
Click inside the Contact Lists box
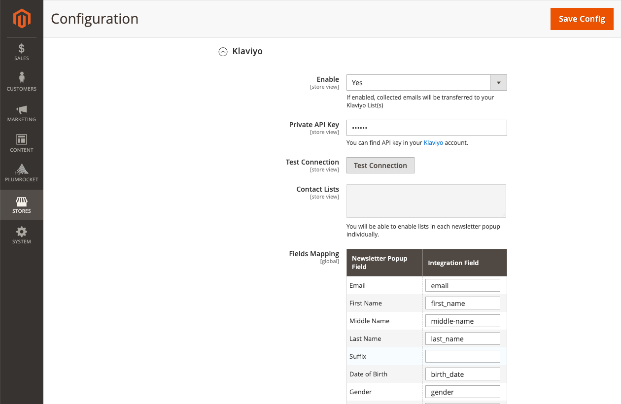pyautogui.click(x=426, y=201)
